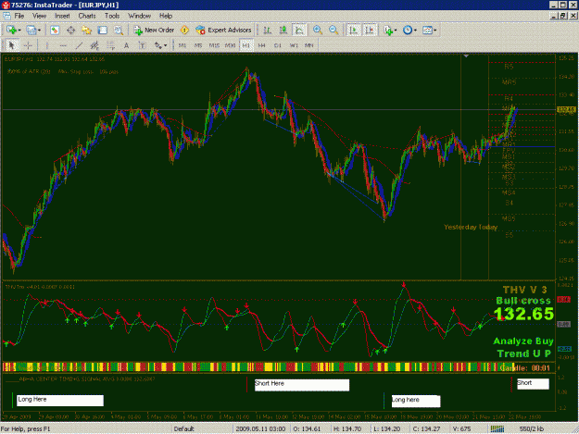The width and height of the screenshot is (579, 434).
Task: Click the New Order button
Action: pyautogui.click(x=154, y=30)
